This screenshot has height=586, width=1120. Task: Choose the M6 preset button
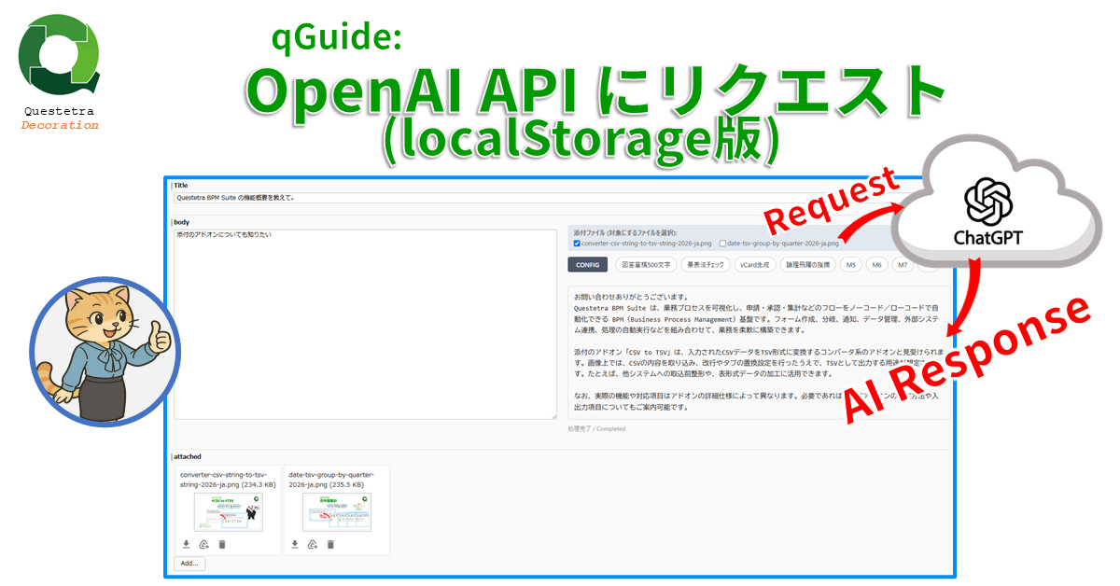click(876, 265)
